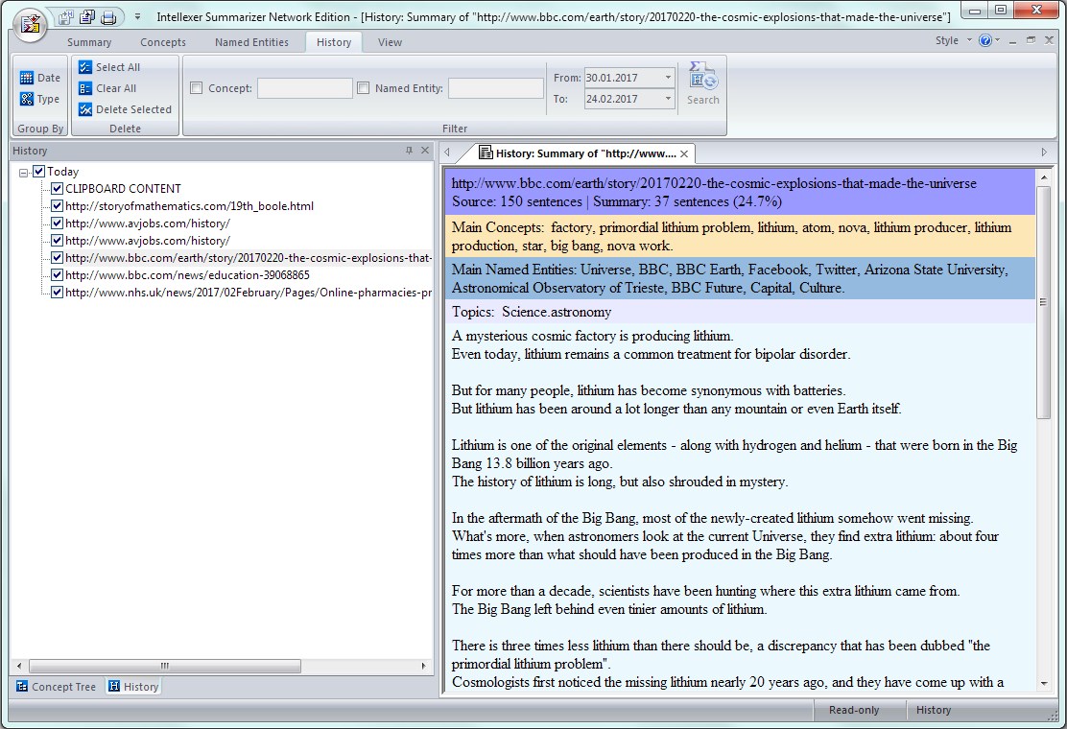Click the BBC cosmic-explosions URL in summary header
Screen dimensions: 1067x729
click(714, 183)
